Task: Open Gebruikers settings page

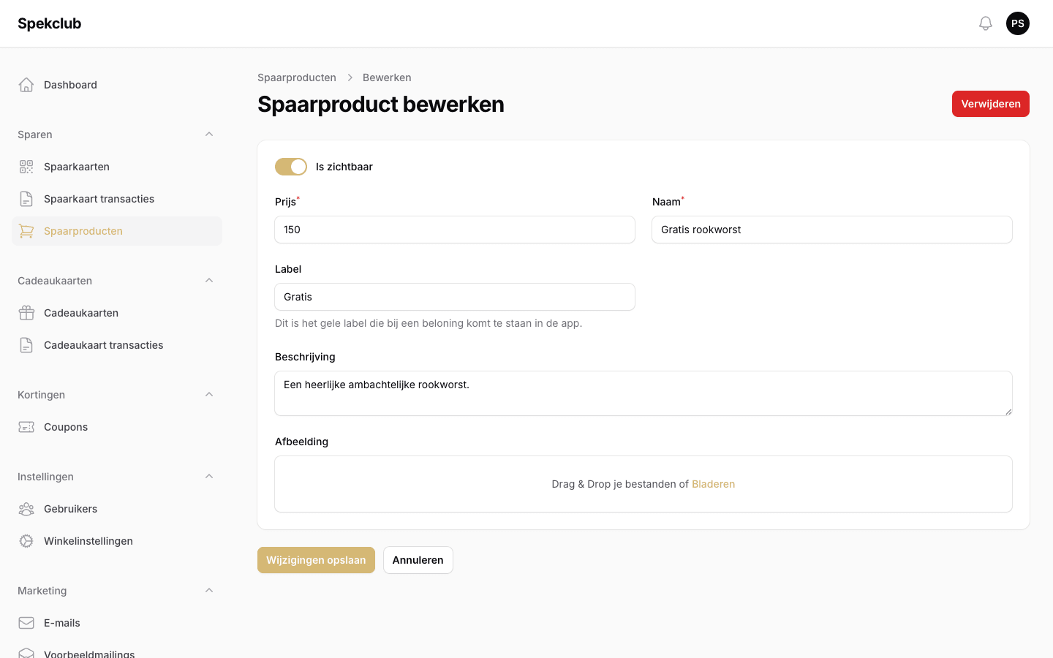Action: pyautogui.click(x=117, y=509)
